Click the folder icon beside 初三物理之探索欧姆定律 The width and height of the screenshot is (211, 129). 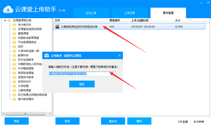pyautogui.click(x=15, y=95)
